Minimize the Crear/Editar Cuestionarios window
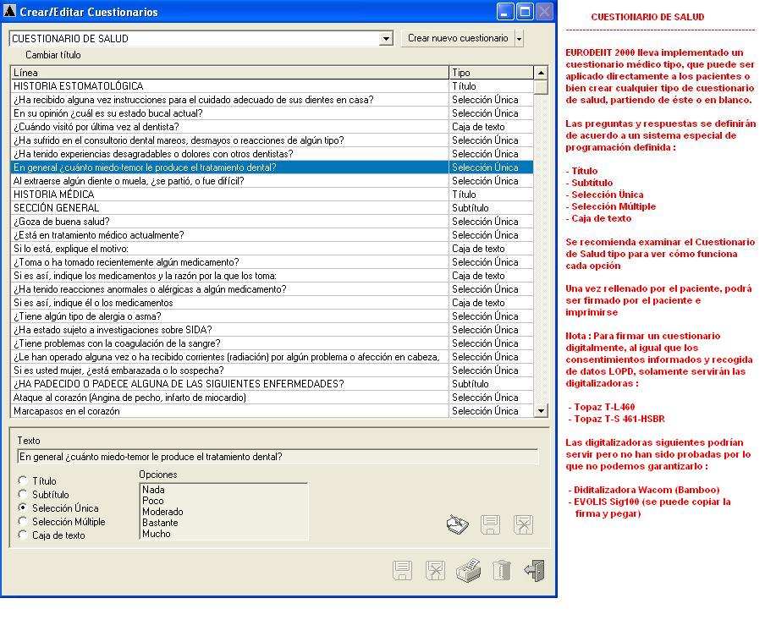 click(x=505, y=11)
